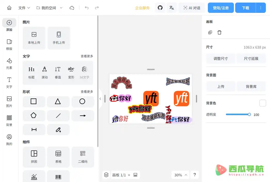Click 上传 background image button
The image size is (270, 182).
(x=220, y=87)
